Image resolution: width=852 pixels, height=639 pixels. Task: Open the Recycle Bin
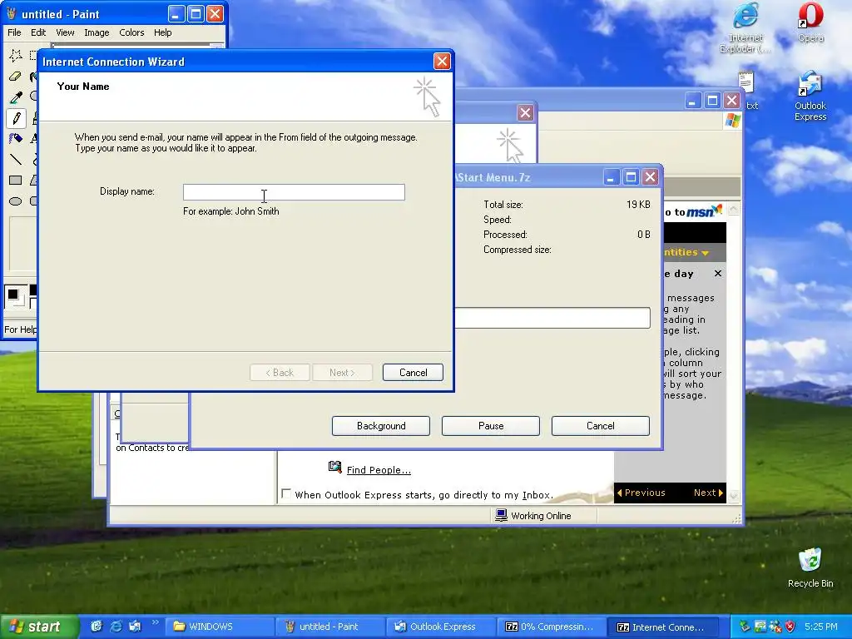pos(810,568)
